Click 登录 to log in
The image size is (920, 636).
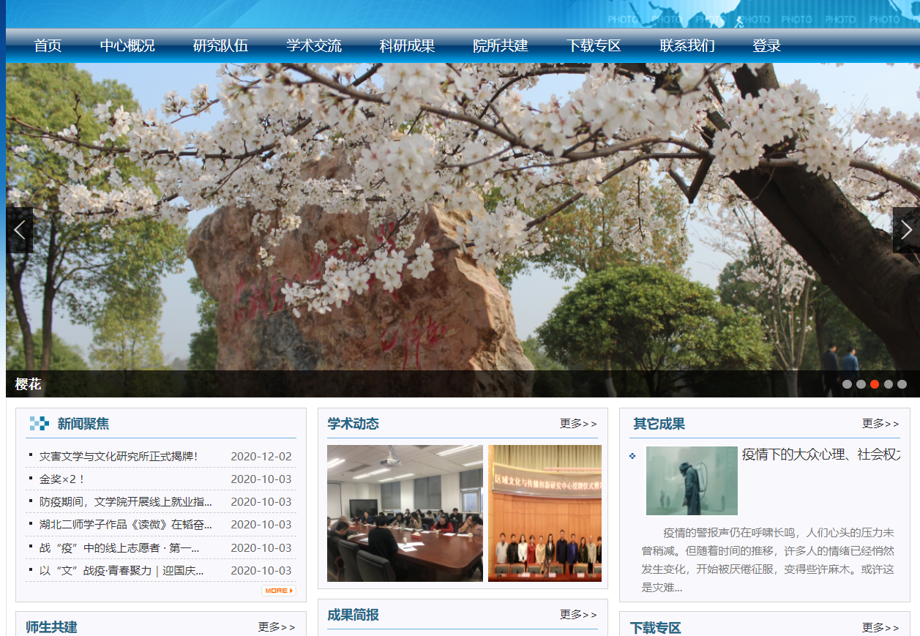coord(766,46)
